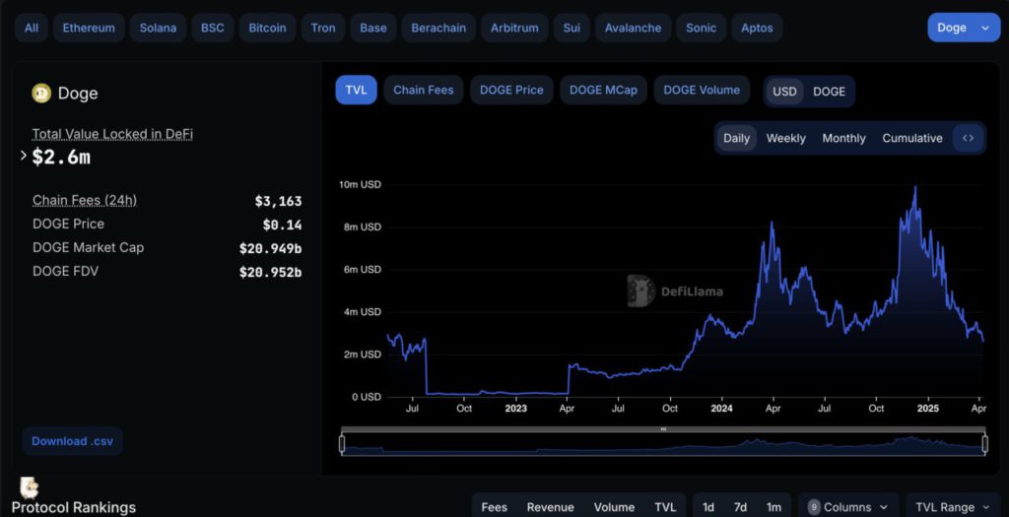1009x517 pixels.
Task: Click the chart range left slider handle
Action: point(342,443)
